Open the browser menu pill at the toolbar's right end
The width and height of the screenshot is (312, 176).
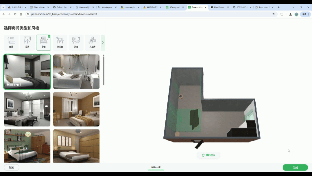[305, 14]
